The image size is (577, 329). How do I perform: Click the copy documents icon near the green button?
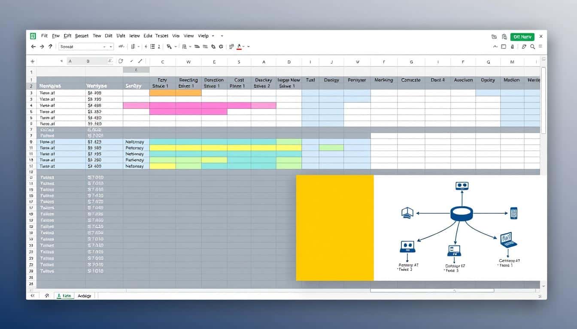click(x=504, y=37)
